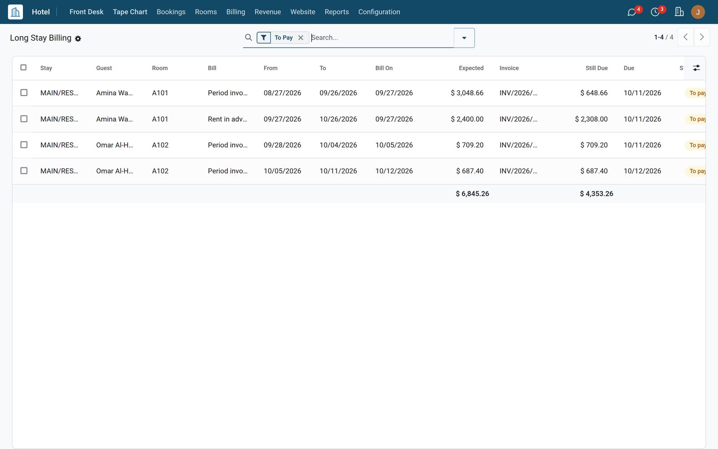
Task: Check the last Omar Al-H... row checkbox
Action: click(x=24, y=171)
